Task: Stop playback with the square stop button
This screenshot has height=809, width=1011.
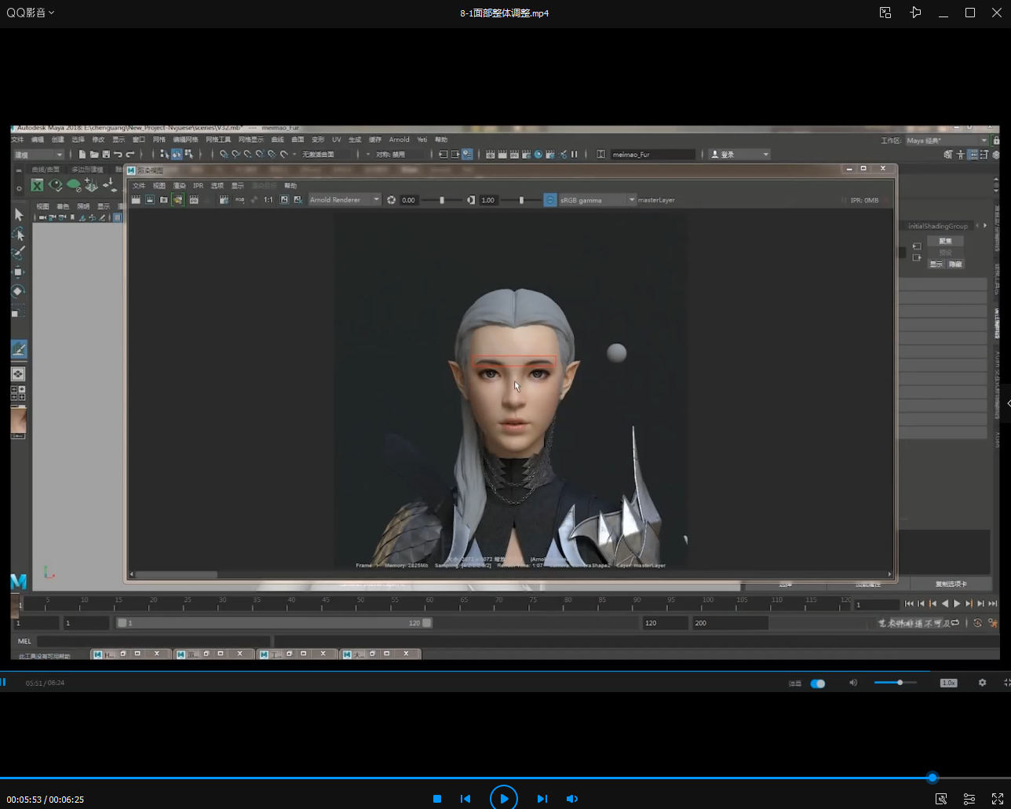Action: [x=437, y=799]
